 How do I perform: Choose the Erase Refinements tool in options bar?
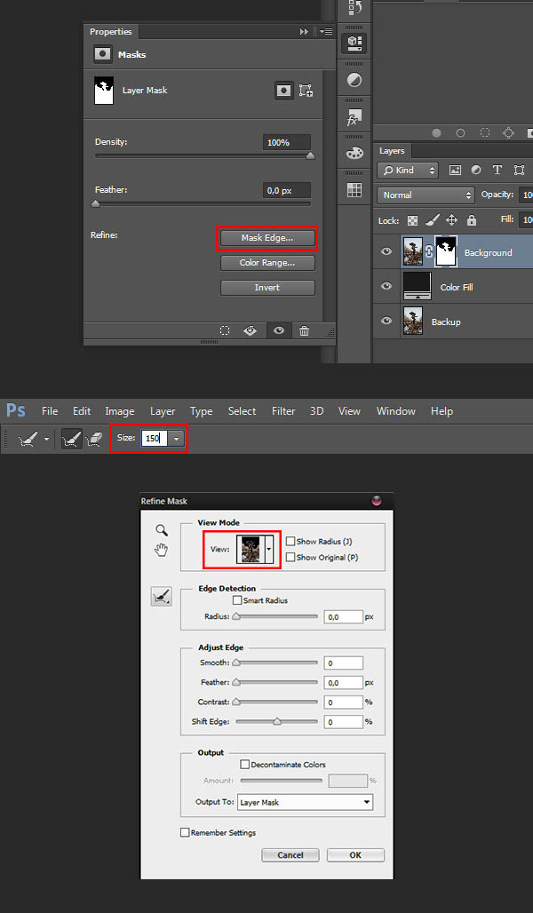(x=94, y=439)
